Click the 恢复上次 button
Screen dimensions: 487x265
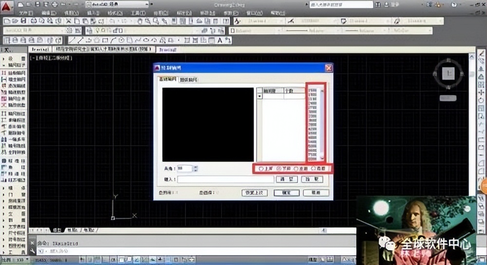click(x=254, y=192)
